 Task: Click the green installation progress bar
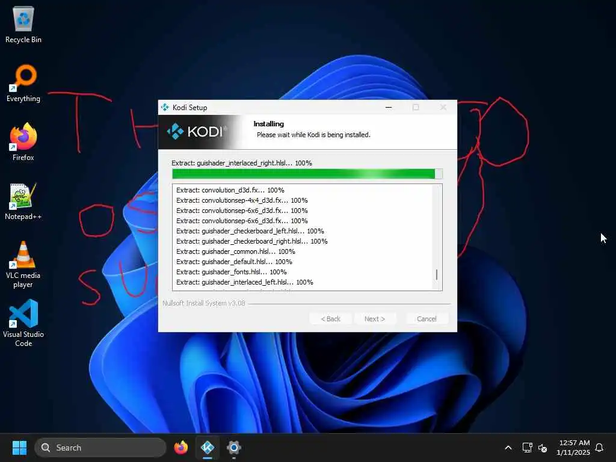coord(307,174)
